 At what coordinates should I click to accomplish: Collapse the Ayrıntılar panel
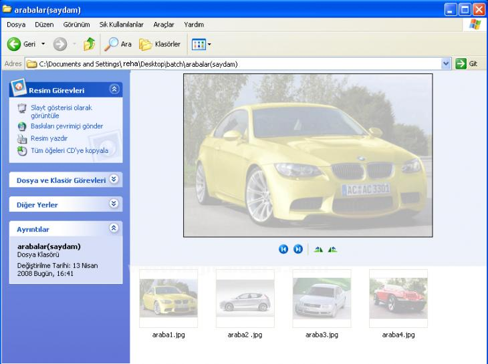click(114, 228)
